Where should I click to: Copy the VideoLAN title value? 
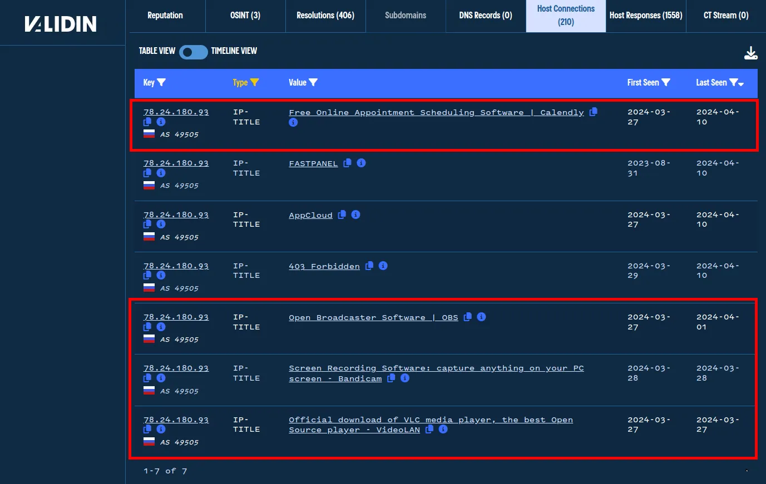coord(429,429)
